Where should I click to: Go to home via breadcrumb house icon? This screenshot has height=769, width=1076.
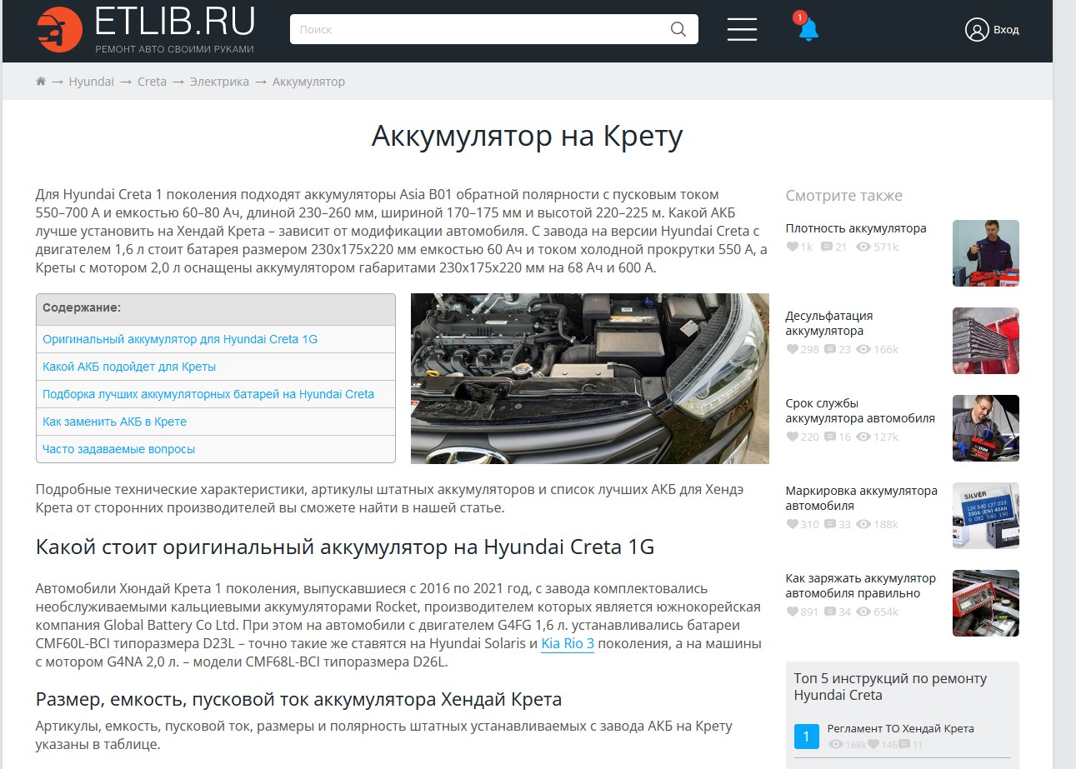[x=41, y=82]
